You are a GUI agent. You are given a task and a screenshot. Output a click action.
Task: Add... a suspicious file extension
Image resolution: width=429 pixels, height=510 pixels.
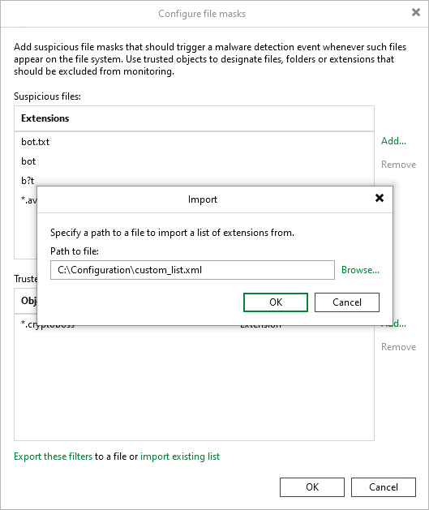pyautogui.click(x=393, y=141)
